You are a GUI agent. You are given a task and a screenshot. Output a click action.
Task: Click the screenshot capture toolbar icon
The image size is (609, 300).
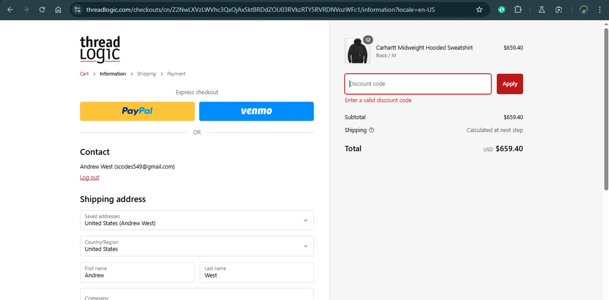tap(559, 10)
